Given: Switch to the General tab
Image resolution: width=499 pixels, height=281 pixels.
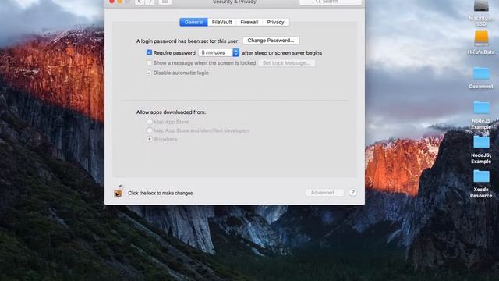Looking at the screenshot, I should [x=193, y=22].
